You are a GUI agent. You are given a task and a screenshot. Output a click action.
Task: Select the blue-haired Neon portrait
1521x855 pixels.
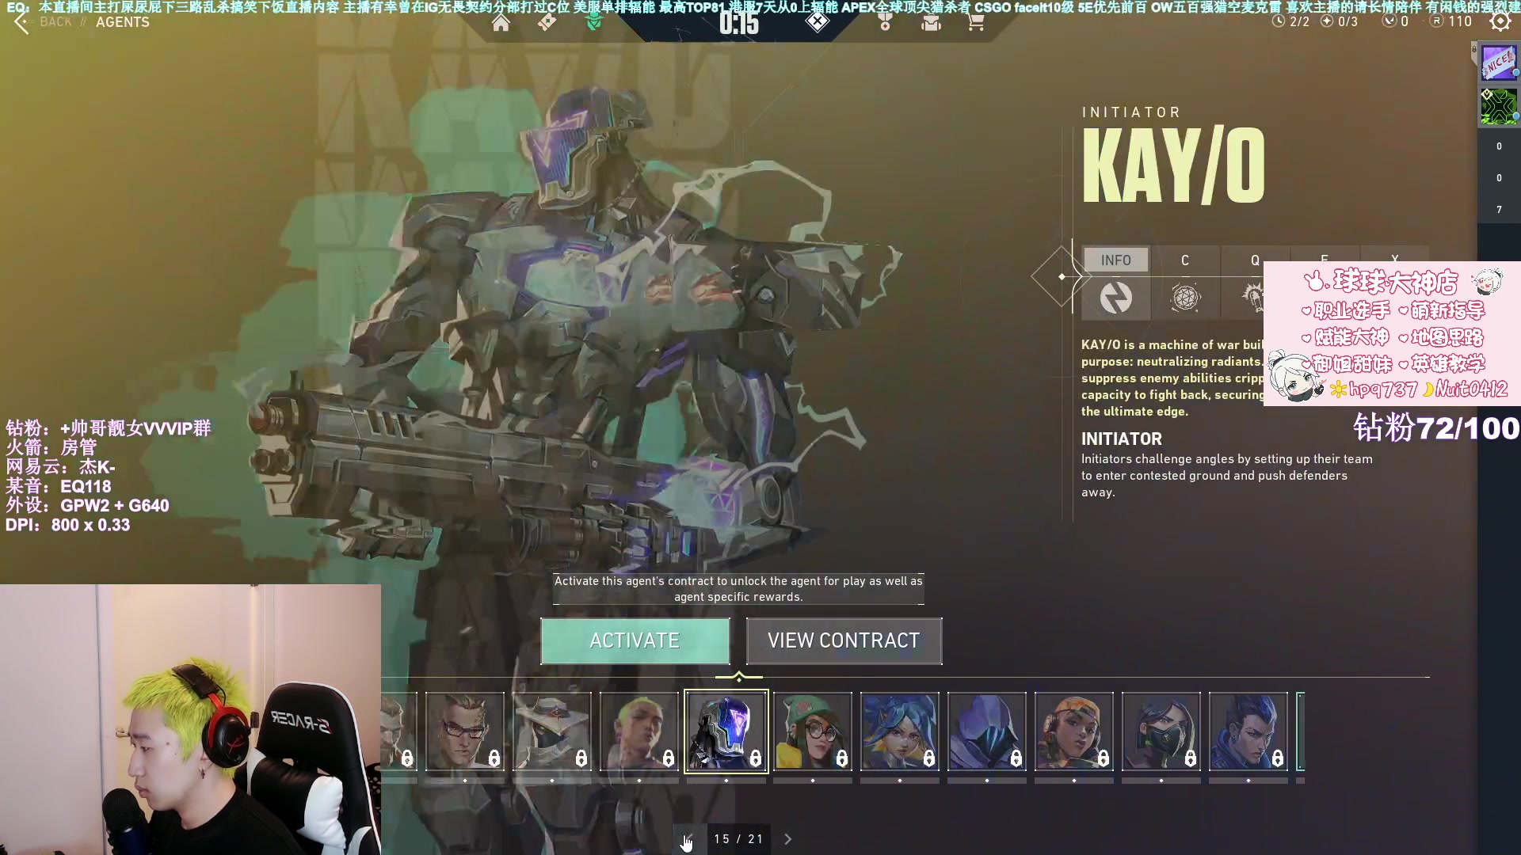coord(900,731)
